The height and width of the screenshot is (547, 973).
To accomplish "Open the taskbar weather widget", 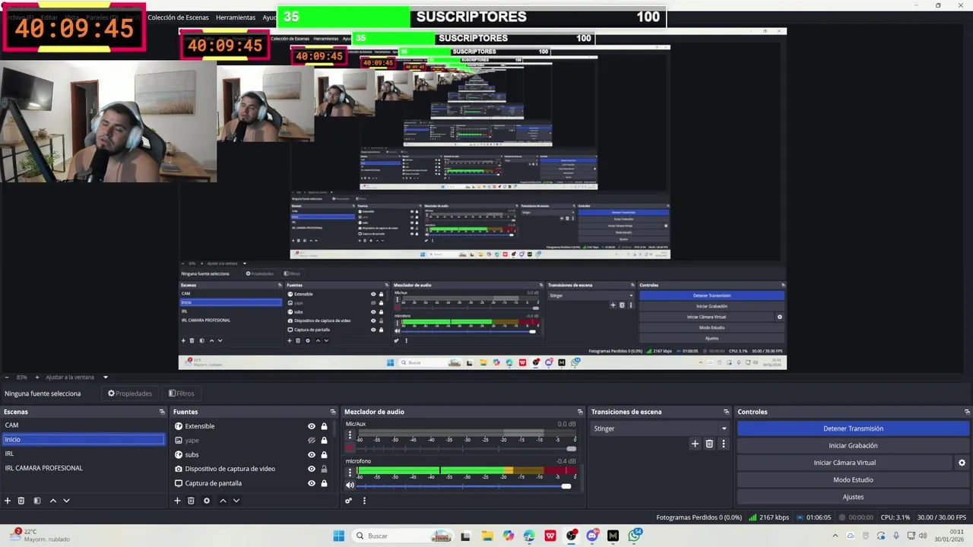I will (40, 536).
